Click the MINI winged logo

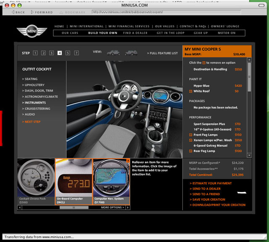[x=32, y=32]
